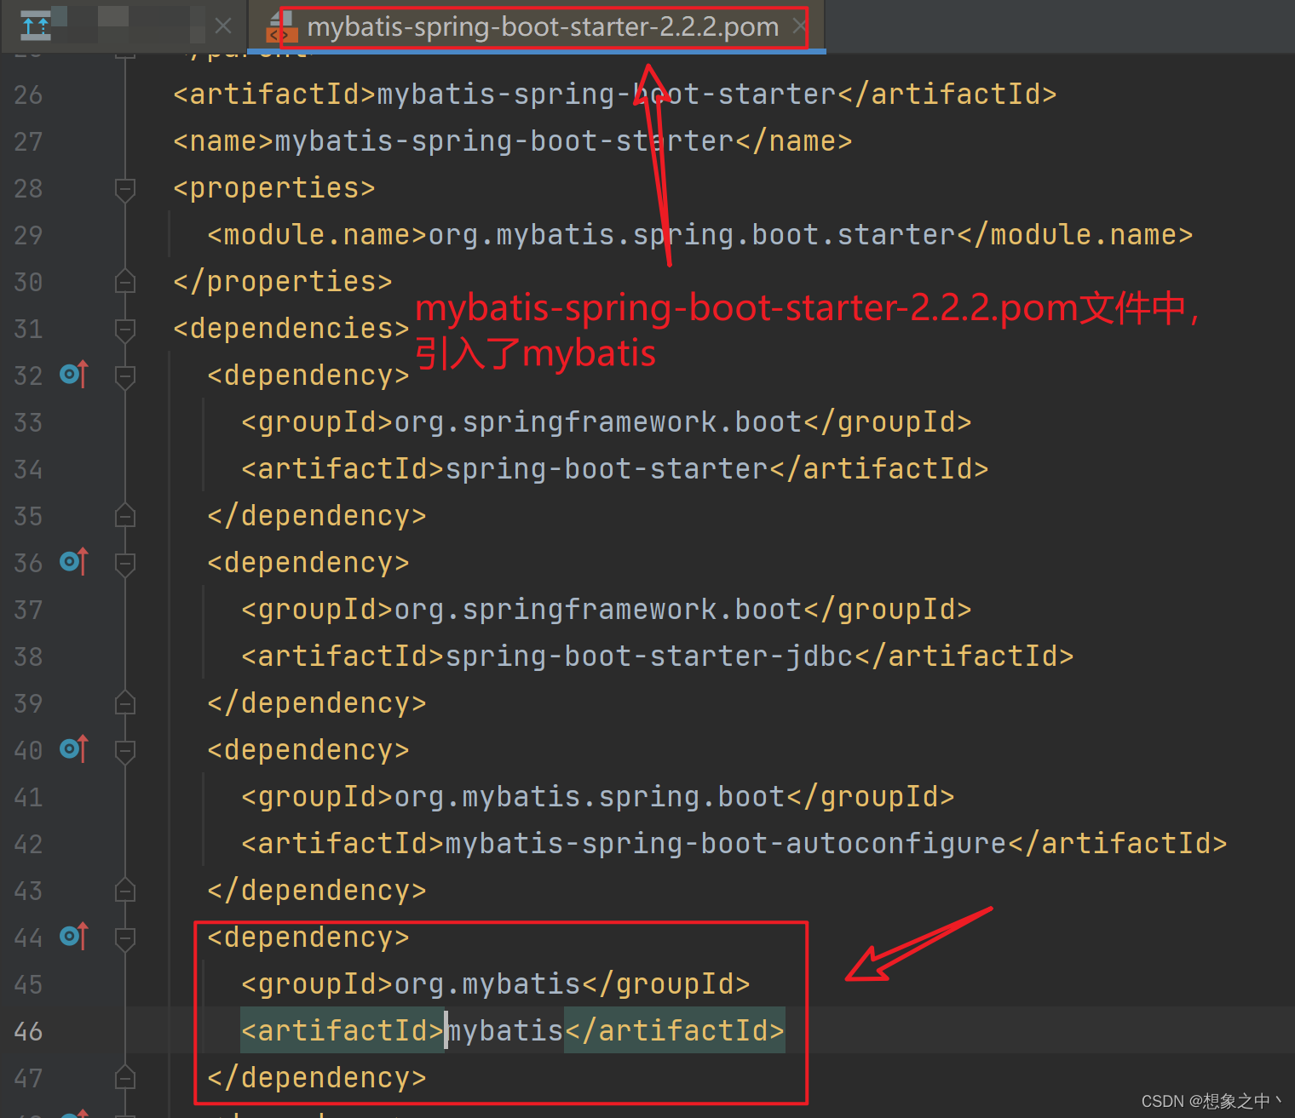Click the gutter dependency icon on line 40

74,749
